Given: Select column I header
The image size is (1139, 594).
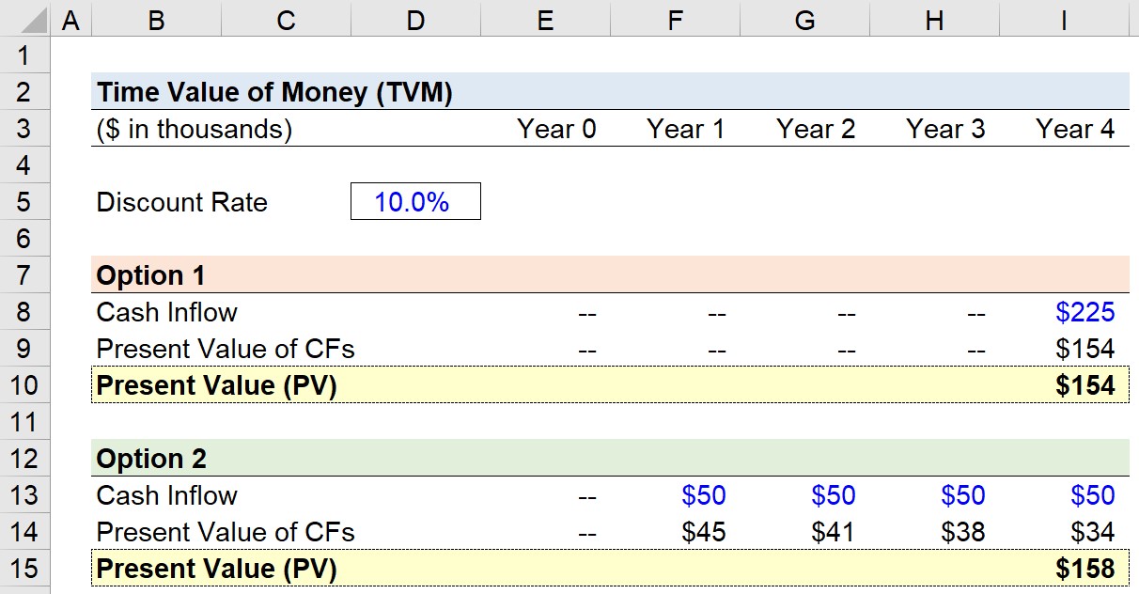Looking at the screenshot, I should click(1064, 20).
